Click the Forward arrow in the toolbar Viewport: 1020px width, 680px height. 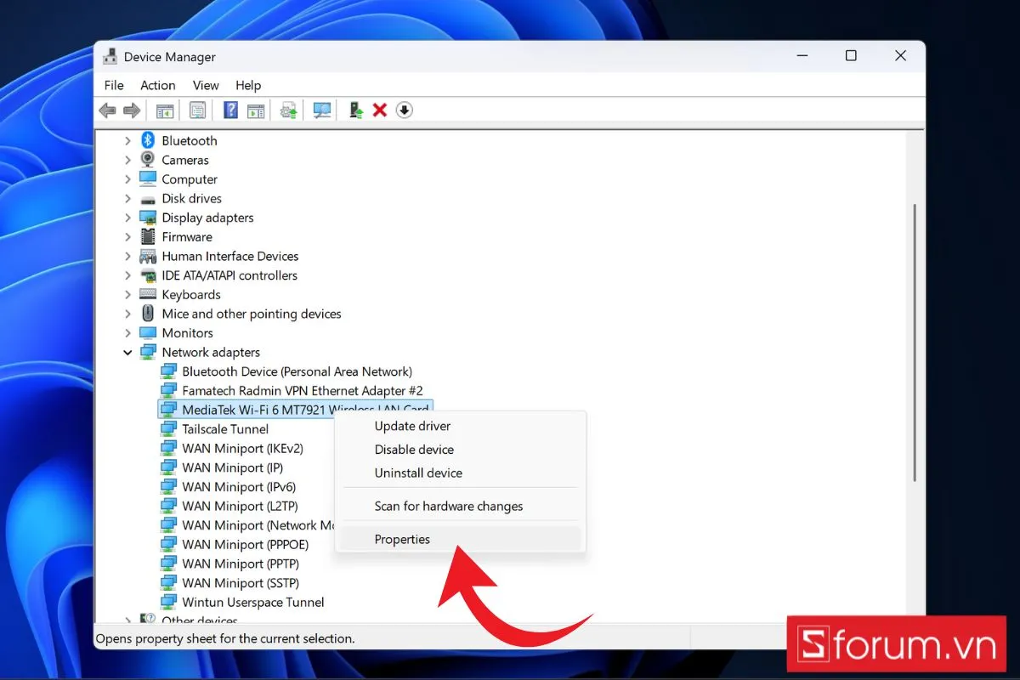132,110
